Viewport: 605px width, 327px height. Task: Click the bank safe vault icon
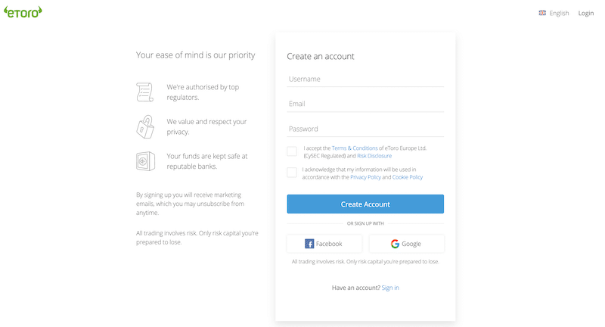144,160
